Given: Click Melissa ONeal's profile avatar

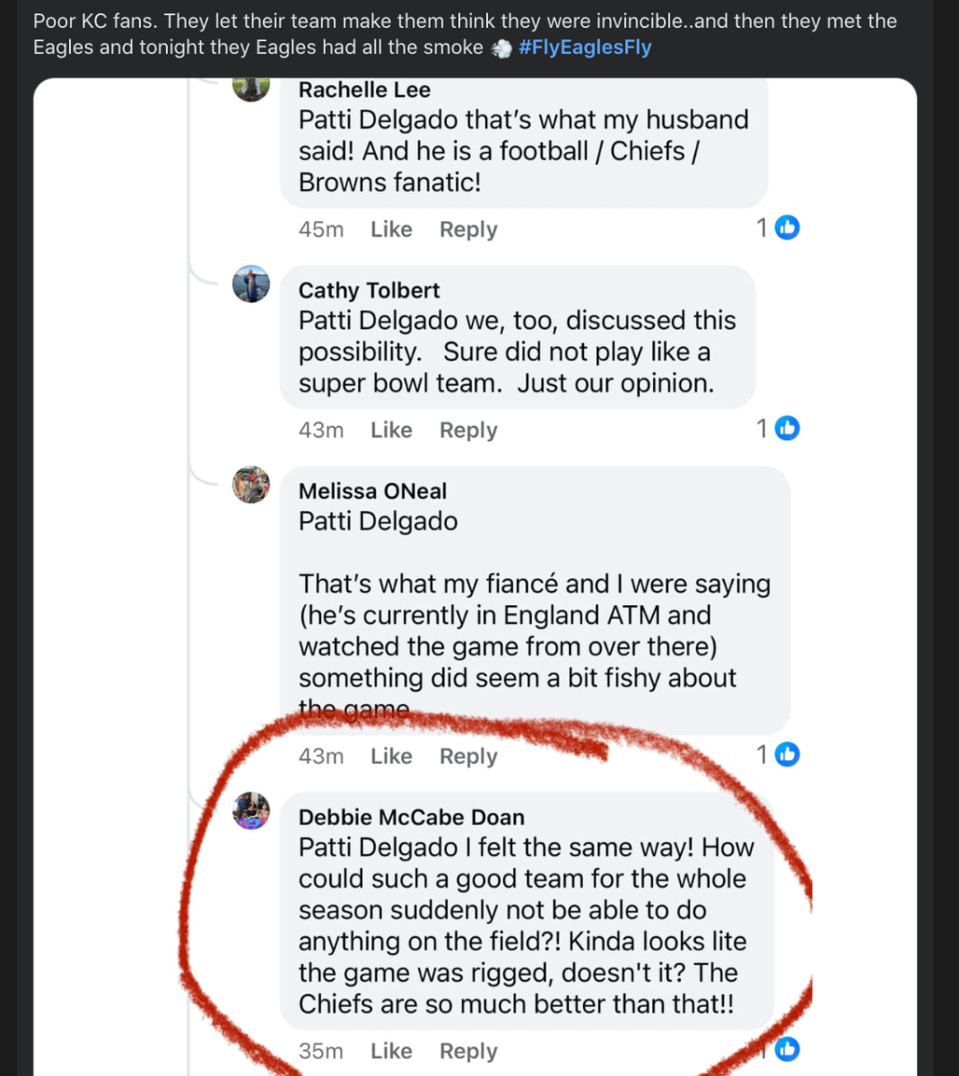Looking at the screenshot, I should [x=251, y=485].
